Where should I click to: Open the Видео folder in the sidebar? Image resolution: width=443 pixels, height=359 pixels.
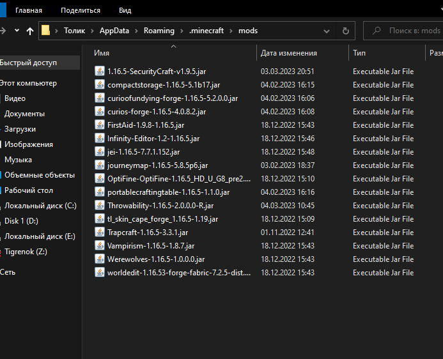pos(15,98)
